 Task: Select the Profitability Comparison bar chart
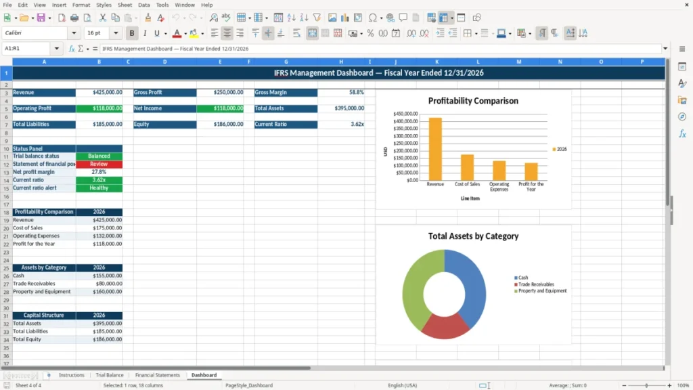[473, 150]
